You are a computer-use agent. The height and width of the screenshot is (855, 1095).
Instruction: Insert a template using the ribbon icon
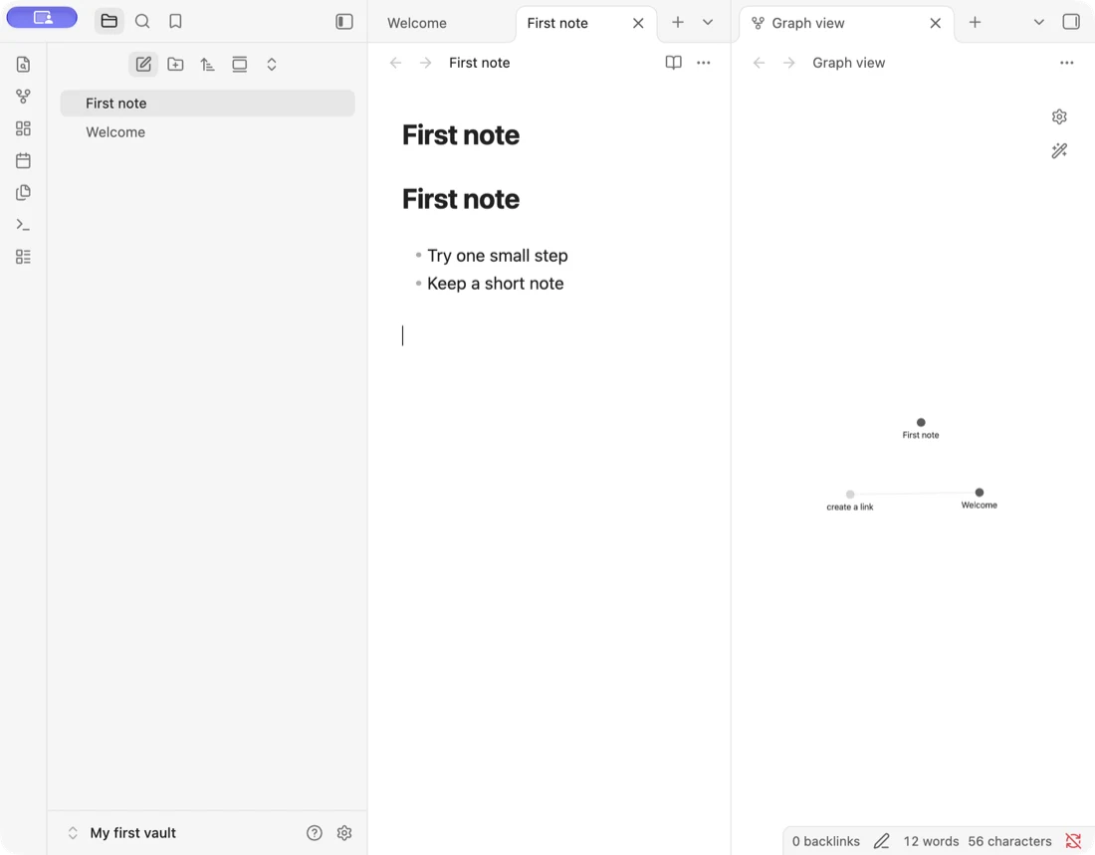pos(23,193)
